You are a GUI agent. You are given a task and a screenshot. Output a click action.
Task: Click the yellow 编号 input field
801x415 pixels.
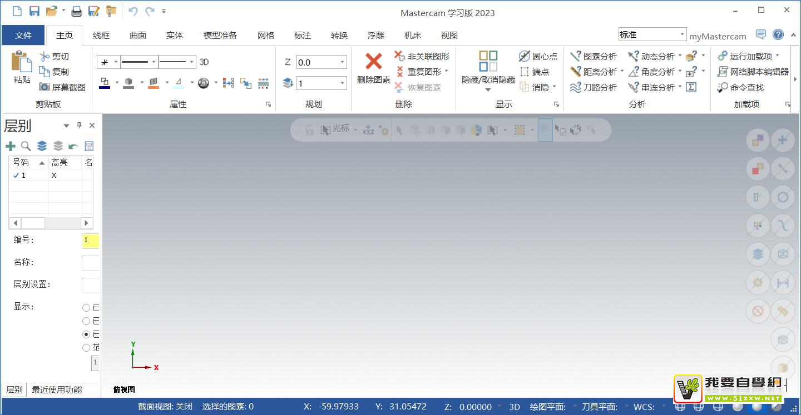point(90,241)
